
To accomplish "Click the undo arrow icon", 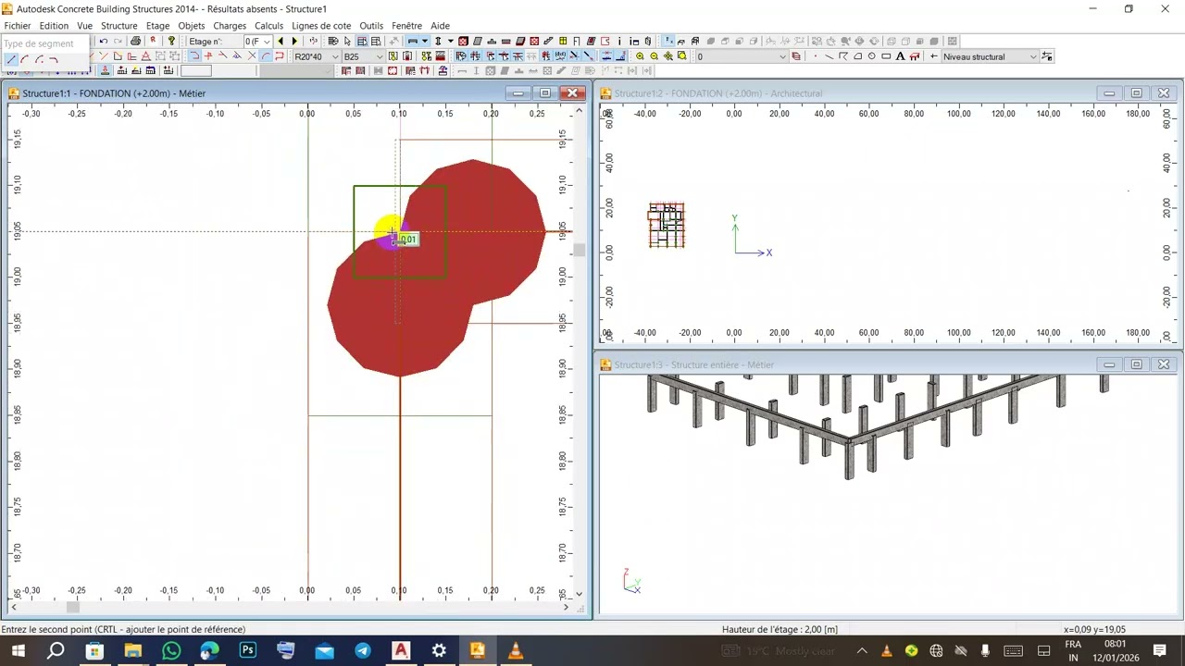I will coord(103,41).
